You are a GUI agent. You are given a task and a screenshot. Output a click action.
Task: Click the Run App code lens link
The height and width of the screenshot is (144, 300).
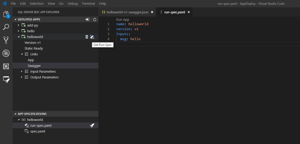[x=123, y=20]
